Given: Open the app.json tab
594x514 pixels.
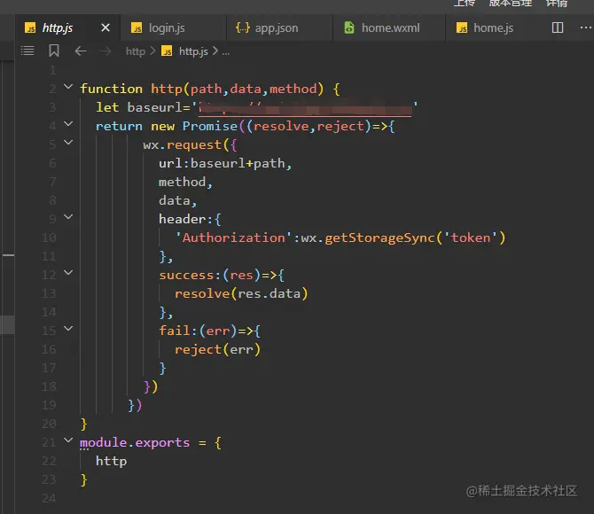Looking at the screenshot, I should (x=279, y=27).
